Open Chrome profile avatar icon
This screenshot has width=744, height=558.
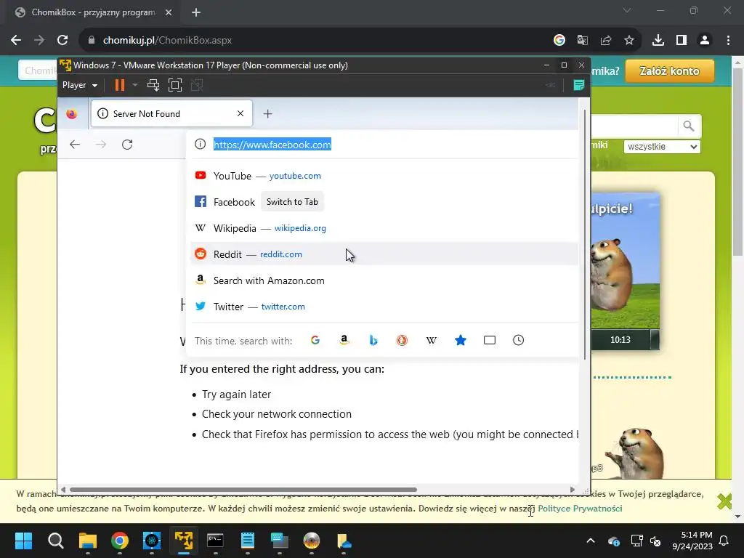point(705,41)
